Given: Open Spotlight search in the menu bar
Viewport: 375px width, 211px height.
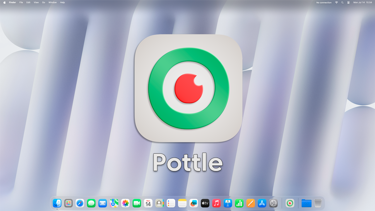Looking at the screenshot, I should 342,2.
